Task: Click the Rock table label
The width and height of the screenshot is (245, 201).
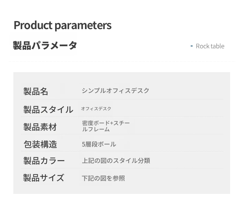Action: pos(210,46)
